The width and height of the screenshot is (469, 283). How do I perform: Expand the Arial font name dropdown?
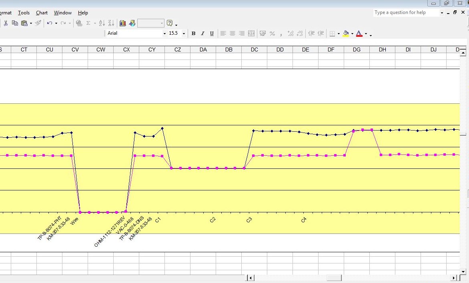[164, 34]
